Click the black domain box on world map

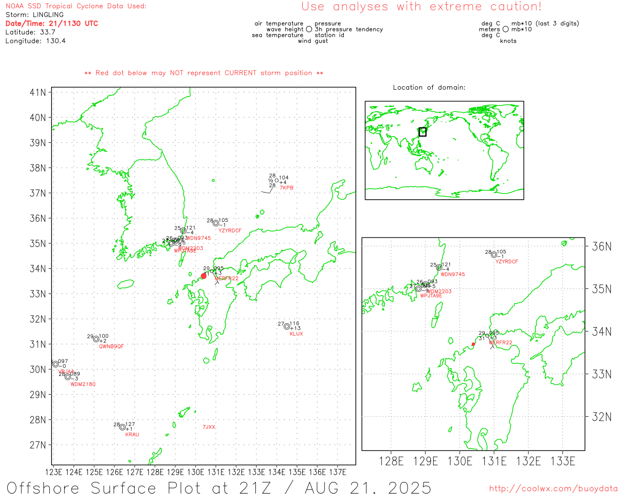click(422, 132)
